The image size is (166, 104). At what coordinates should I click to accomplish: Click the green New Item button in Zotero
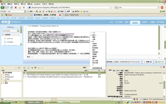click(x=24, y=68)
